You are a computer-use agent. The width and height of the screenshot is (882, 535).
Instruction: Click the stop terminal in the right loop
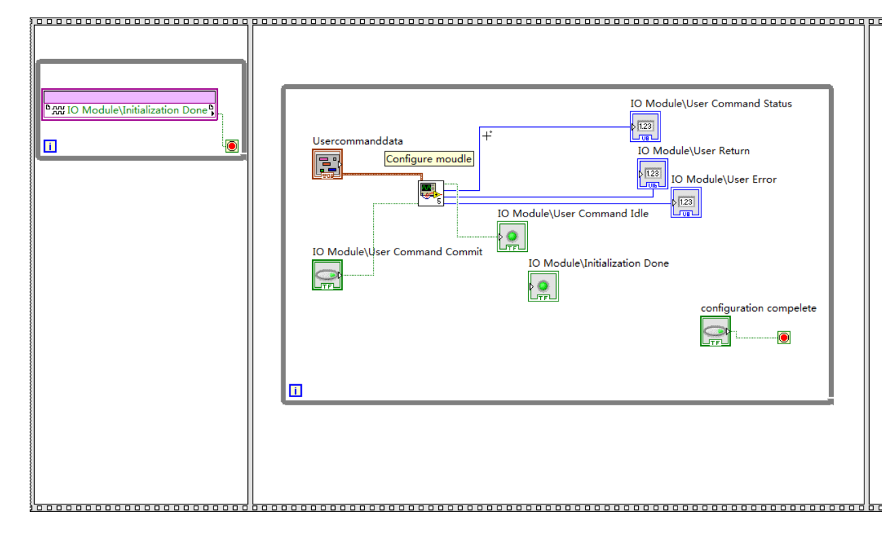point(784,337)
